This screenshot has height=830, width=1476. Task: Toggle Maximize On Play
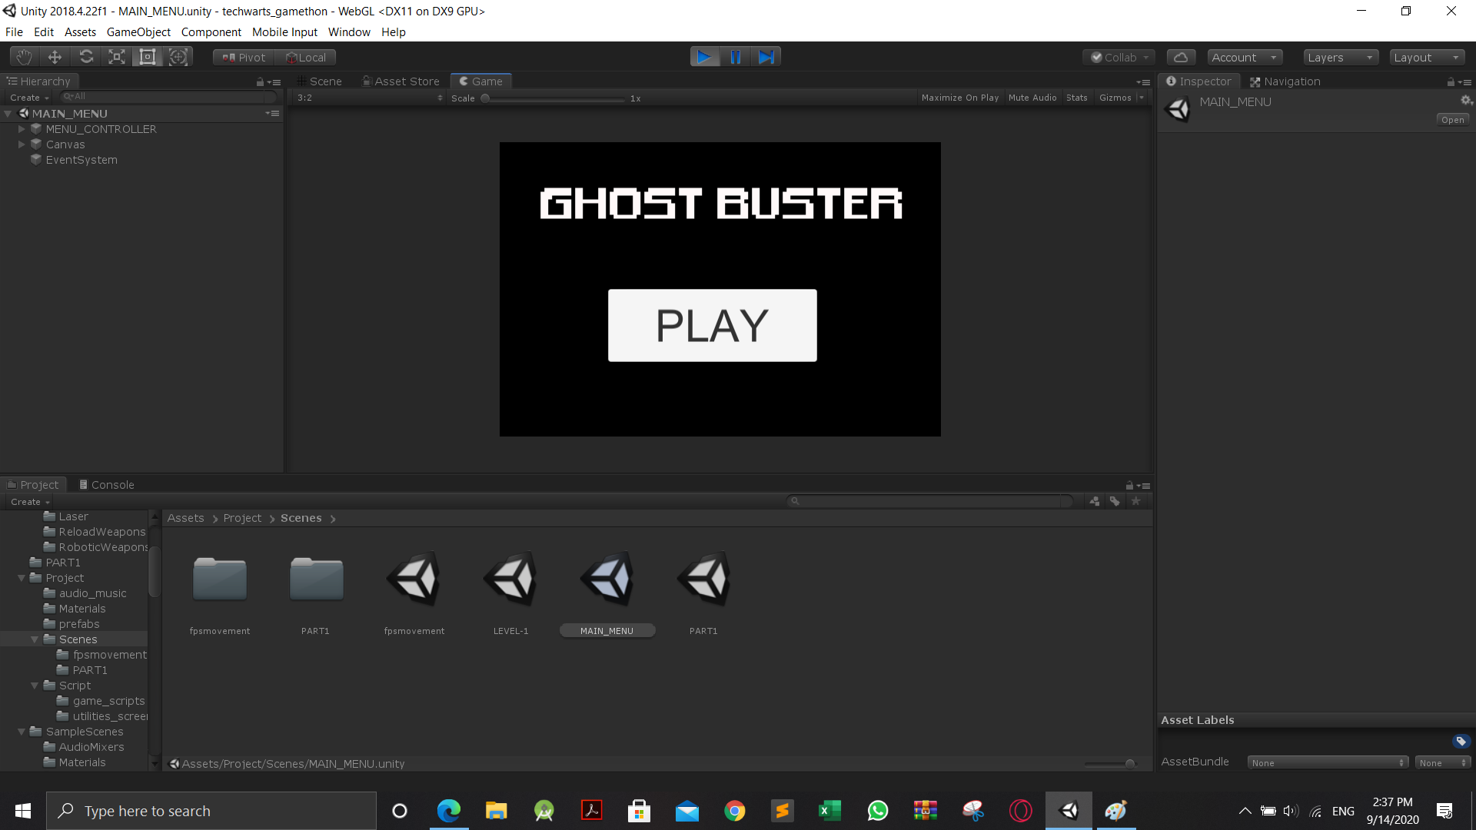pyautogui.click(x=959, y=98)
